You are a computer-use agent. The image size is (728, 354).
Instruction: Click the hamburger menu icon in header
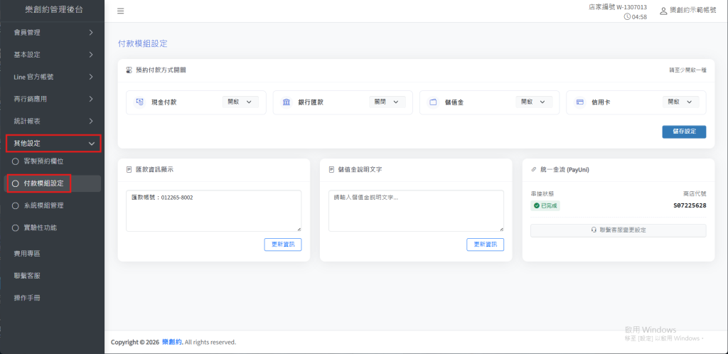[120, 11]
